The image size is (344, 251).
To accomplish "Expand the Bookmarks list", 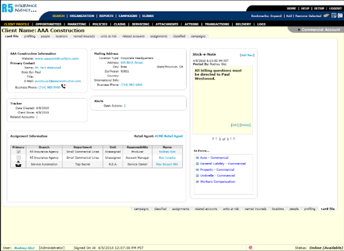I will click(276, 16).
